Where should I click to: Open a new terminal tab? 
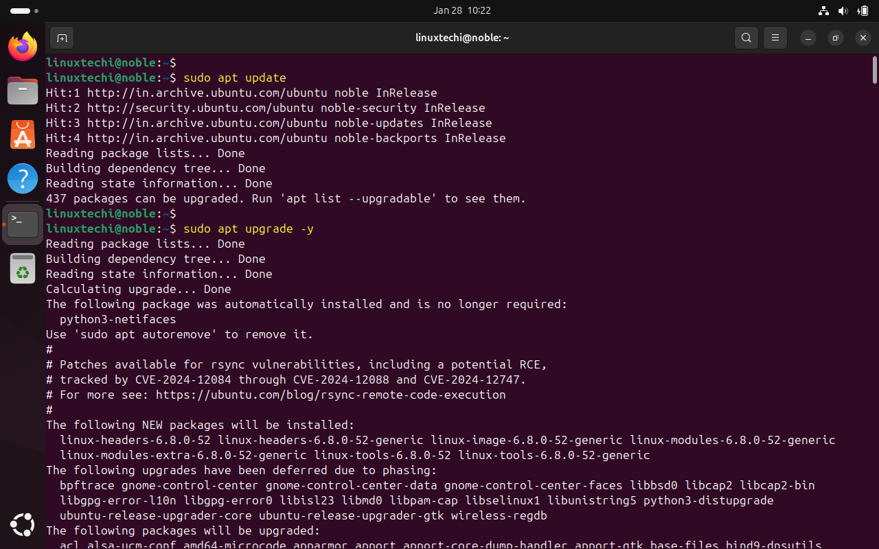point(62,38)
